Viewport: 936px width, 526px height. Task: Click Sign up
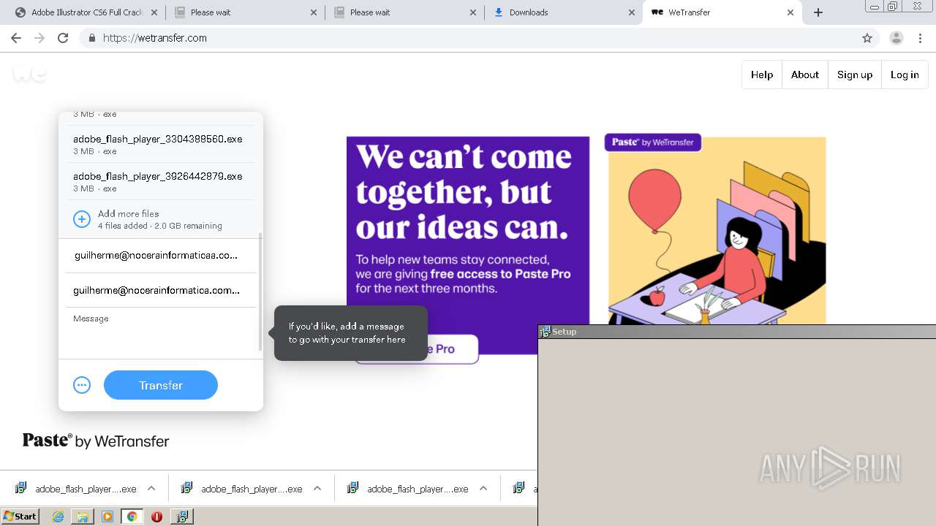tap(855, 75)
